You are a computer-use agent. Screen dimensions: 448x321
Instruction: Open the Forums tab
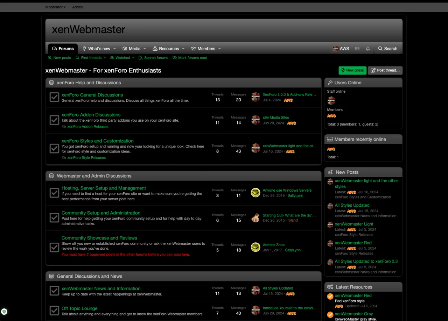pyautogui.click(x=63, y=49)
